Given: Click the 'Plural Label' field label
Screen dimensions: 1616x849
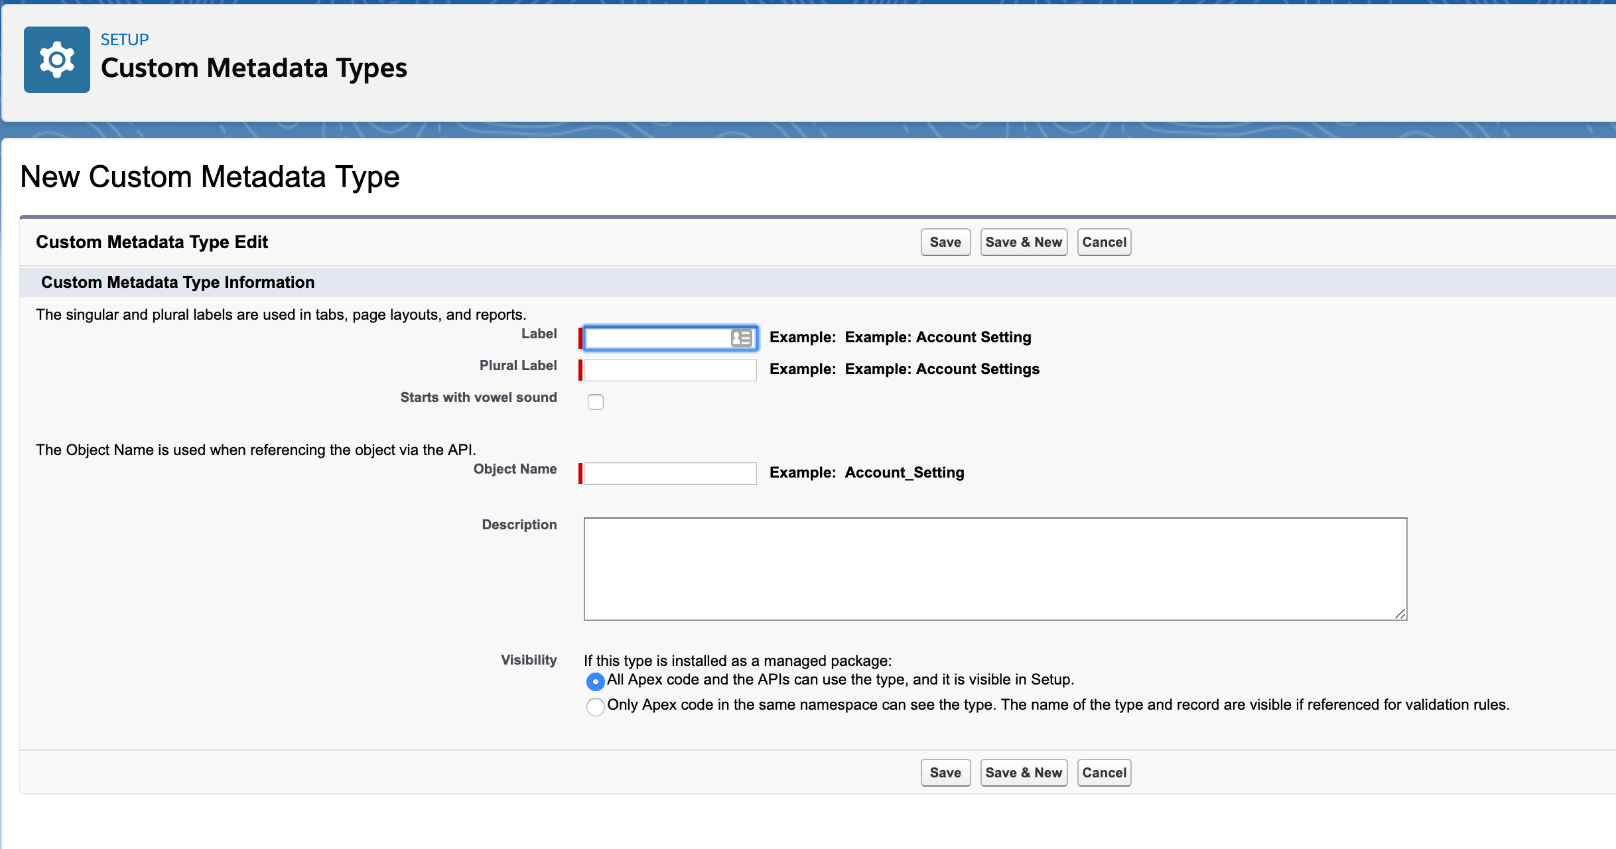Looking at the screenshot, I should click(518, 365).
